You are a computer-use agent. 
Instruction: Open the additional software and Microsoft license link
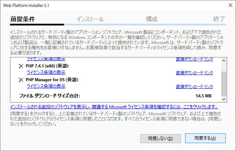click(x=114, y=107)
